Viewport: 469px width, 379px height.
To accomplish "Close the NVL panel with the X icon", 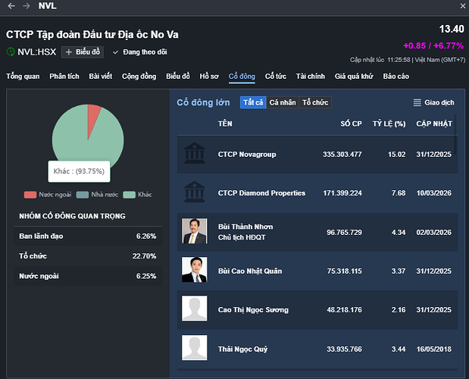I will pyautogui.click(x=463, y=6).
